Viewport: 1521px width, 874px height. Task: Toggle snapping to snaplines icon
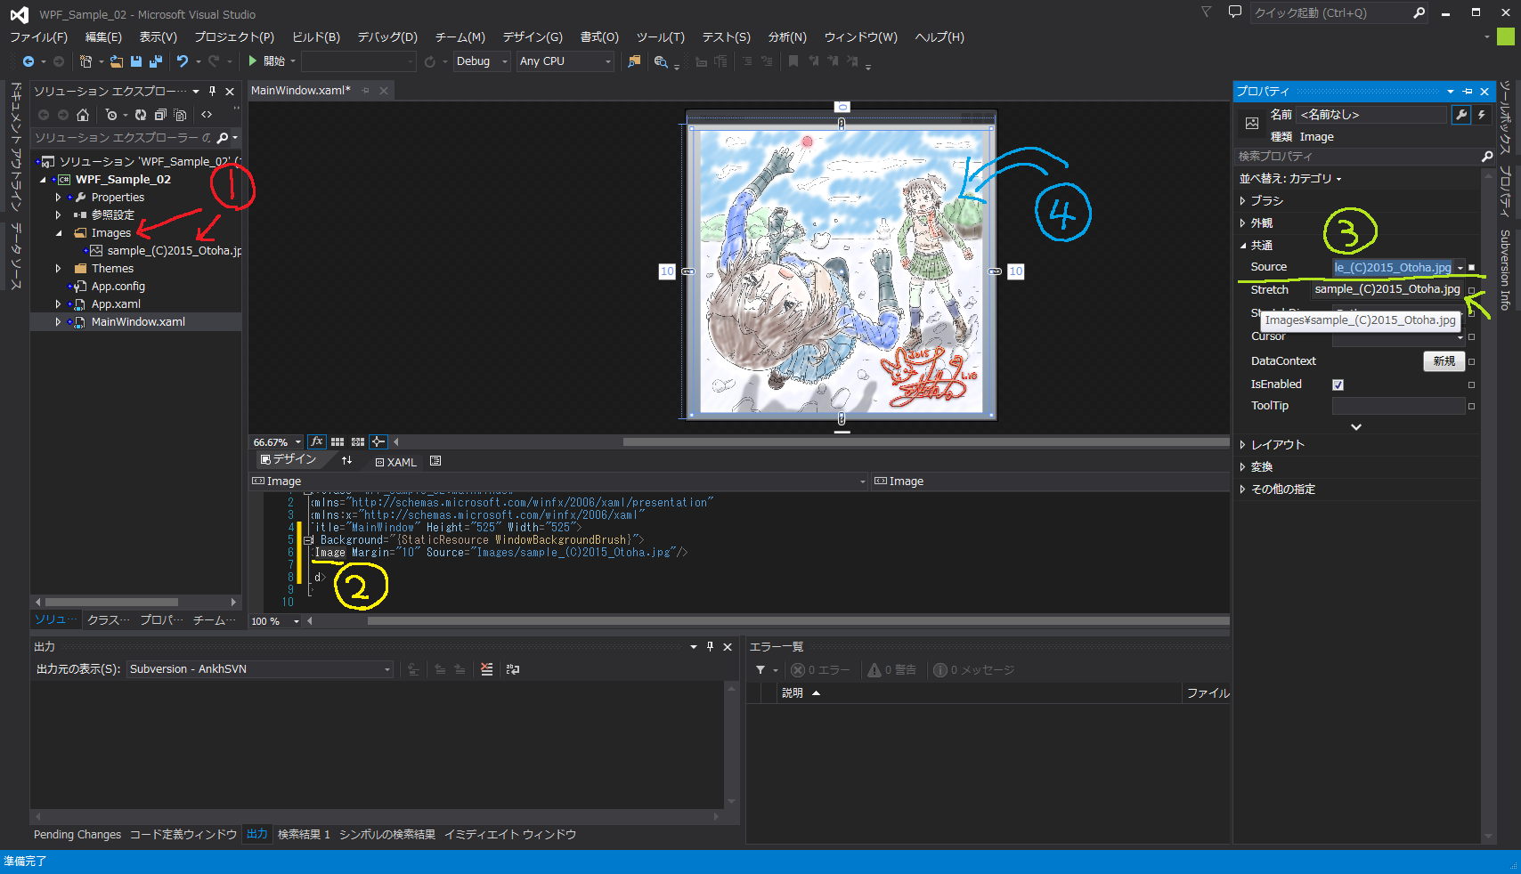[378, 441]
